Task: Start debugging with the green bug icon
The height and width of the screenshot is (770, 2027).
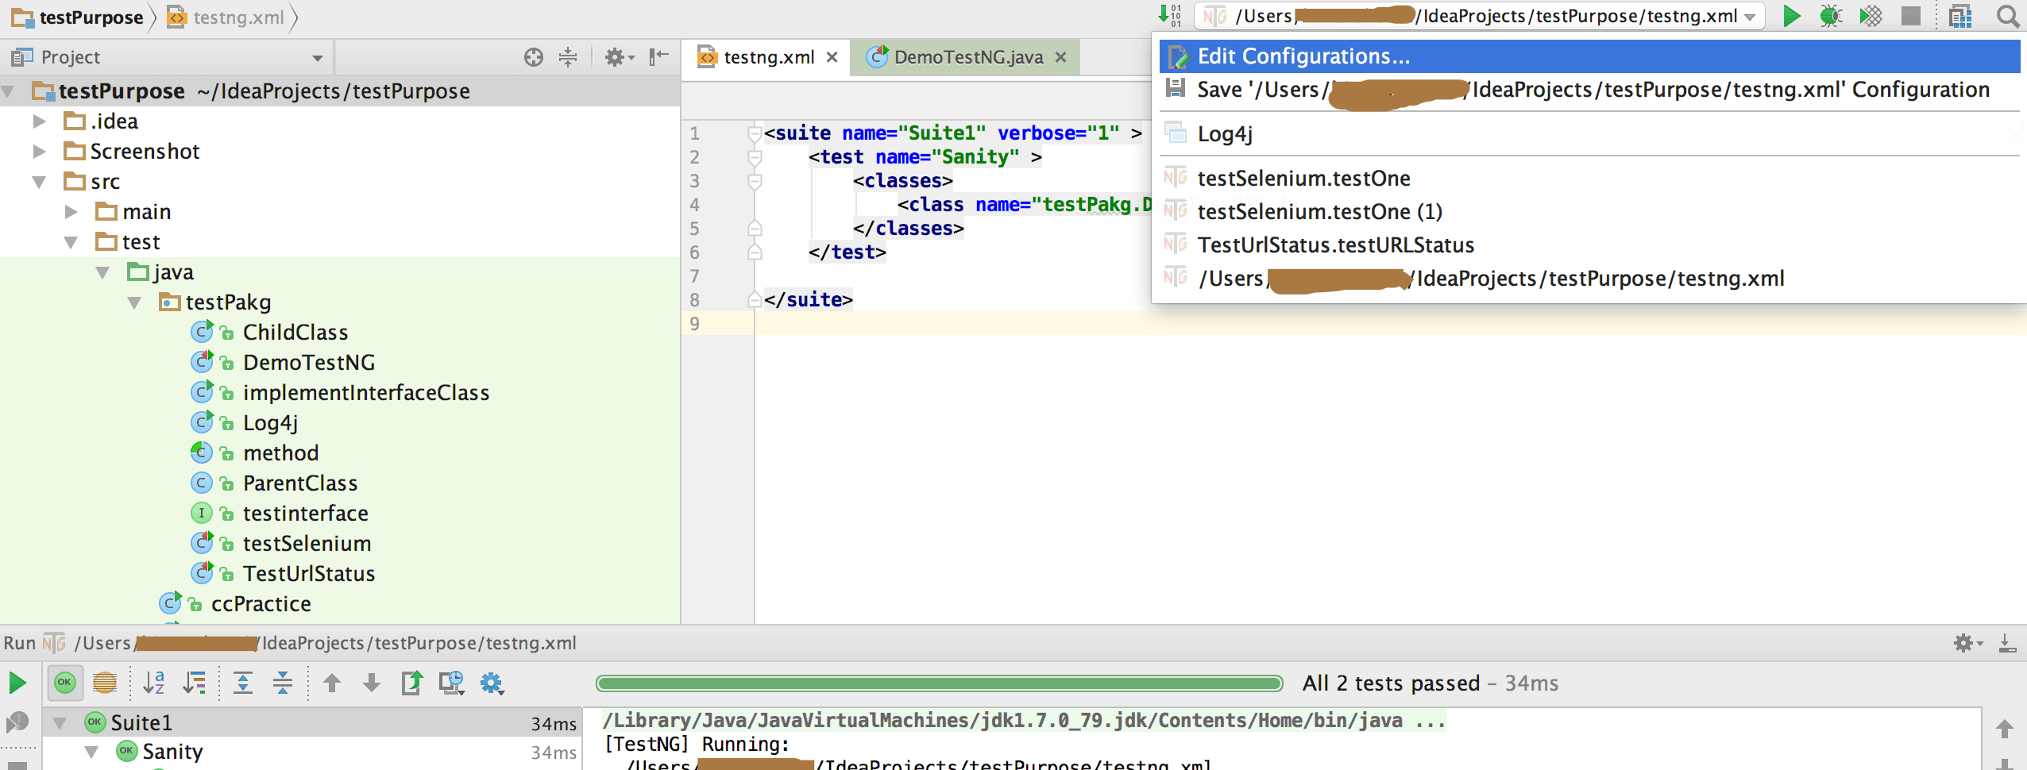Action: pos(1831,16)
